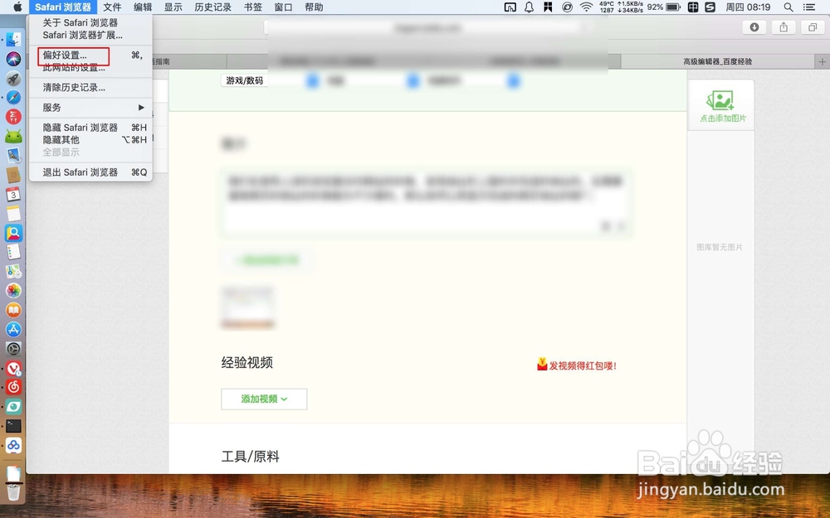Open Photos in the Dock
Screen dimensions: 830x518
point(14,291)
